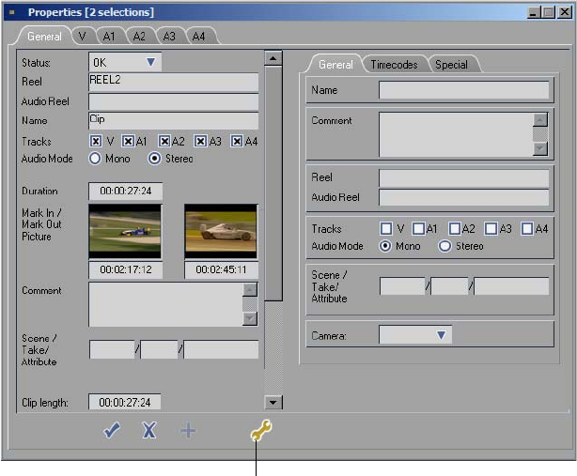The height and width of the screenshot is (476, 577).
Task: Select Mono audio mode in left panel
Action: (96, 159)
